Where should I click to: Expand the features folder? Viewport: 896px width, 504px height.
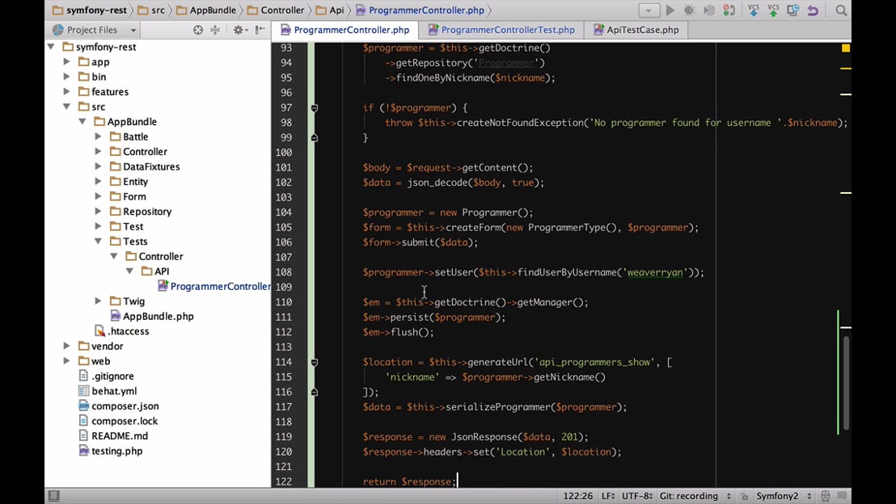(x=66, y=91)
